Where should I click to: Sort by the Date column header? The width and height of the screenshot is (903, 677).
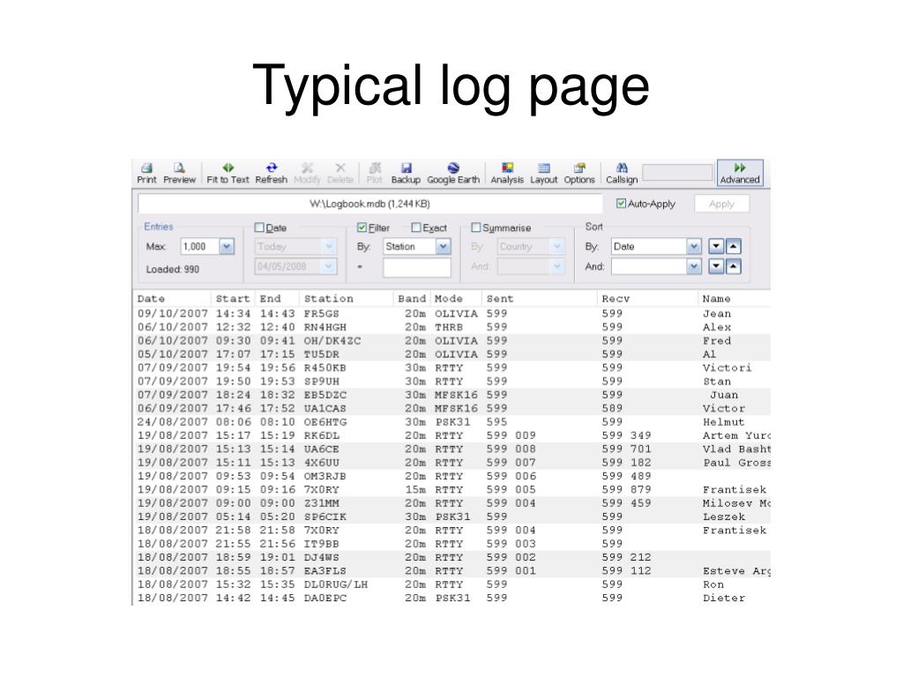172,299
